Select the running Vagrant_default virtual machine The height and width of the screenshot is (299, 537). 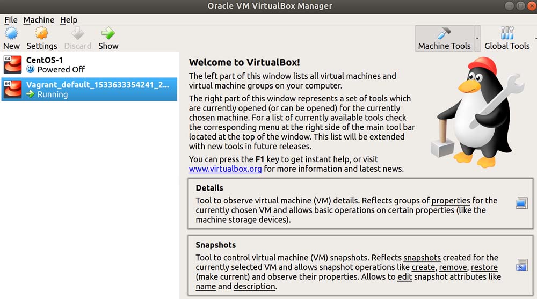click(x=89, y=89)
